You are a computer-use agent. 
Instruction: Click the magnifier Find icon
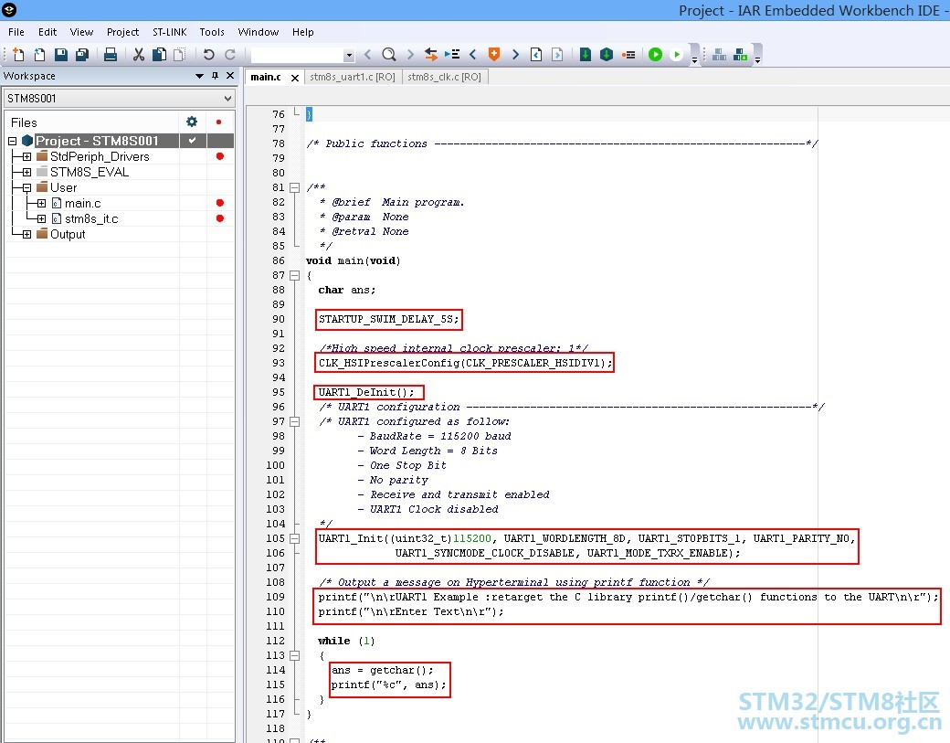coord(389,55)
